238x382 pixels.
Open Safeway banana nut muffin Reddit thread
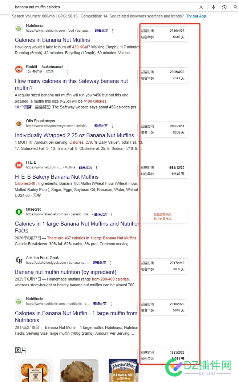pyautogui.click(x=71, y=84)
